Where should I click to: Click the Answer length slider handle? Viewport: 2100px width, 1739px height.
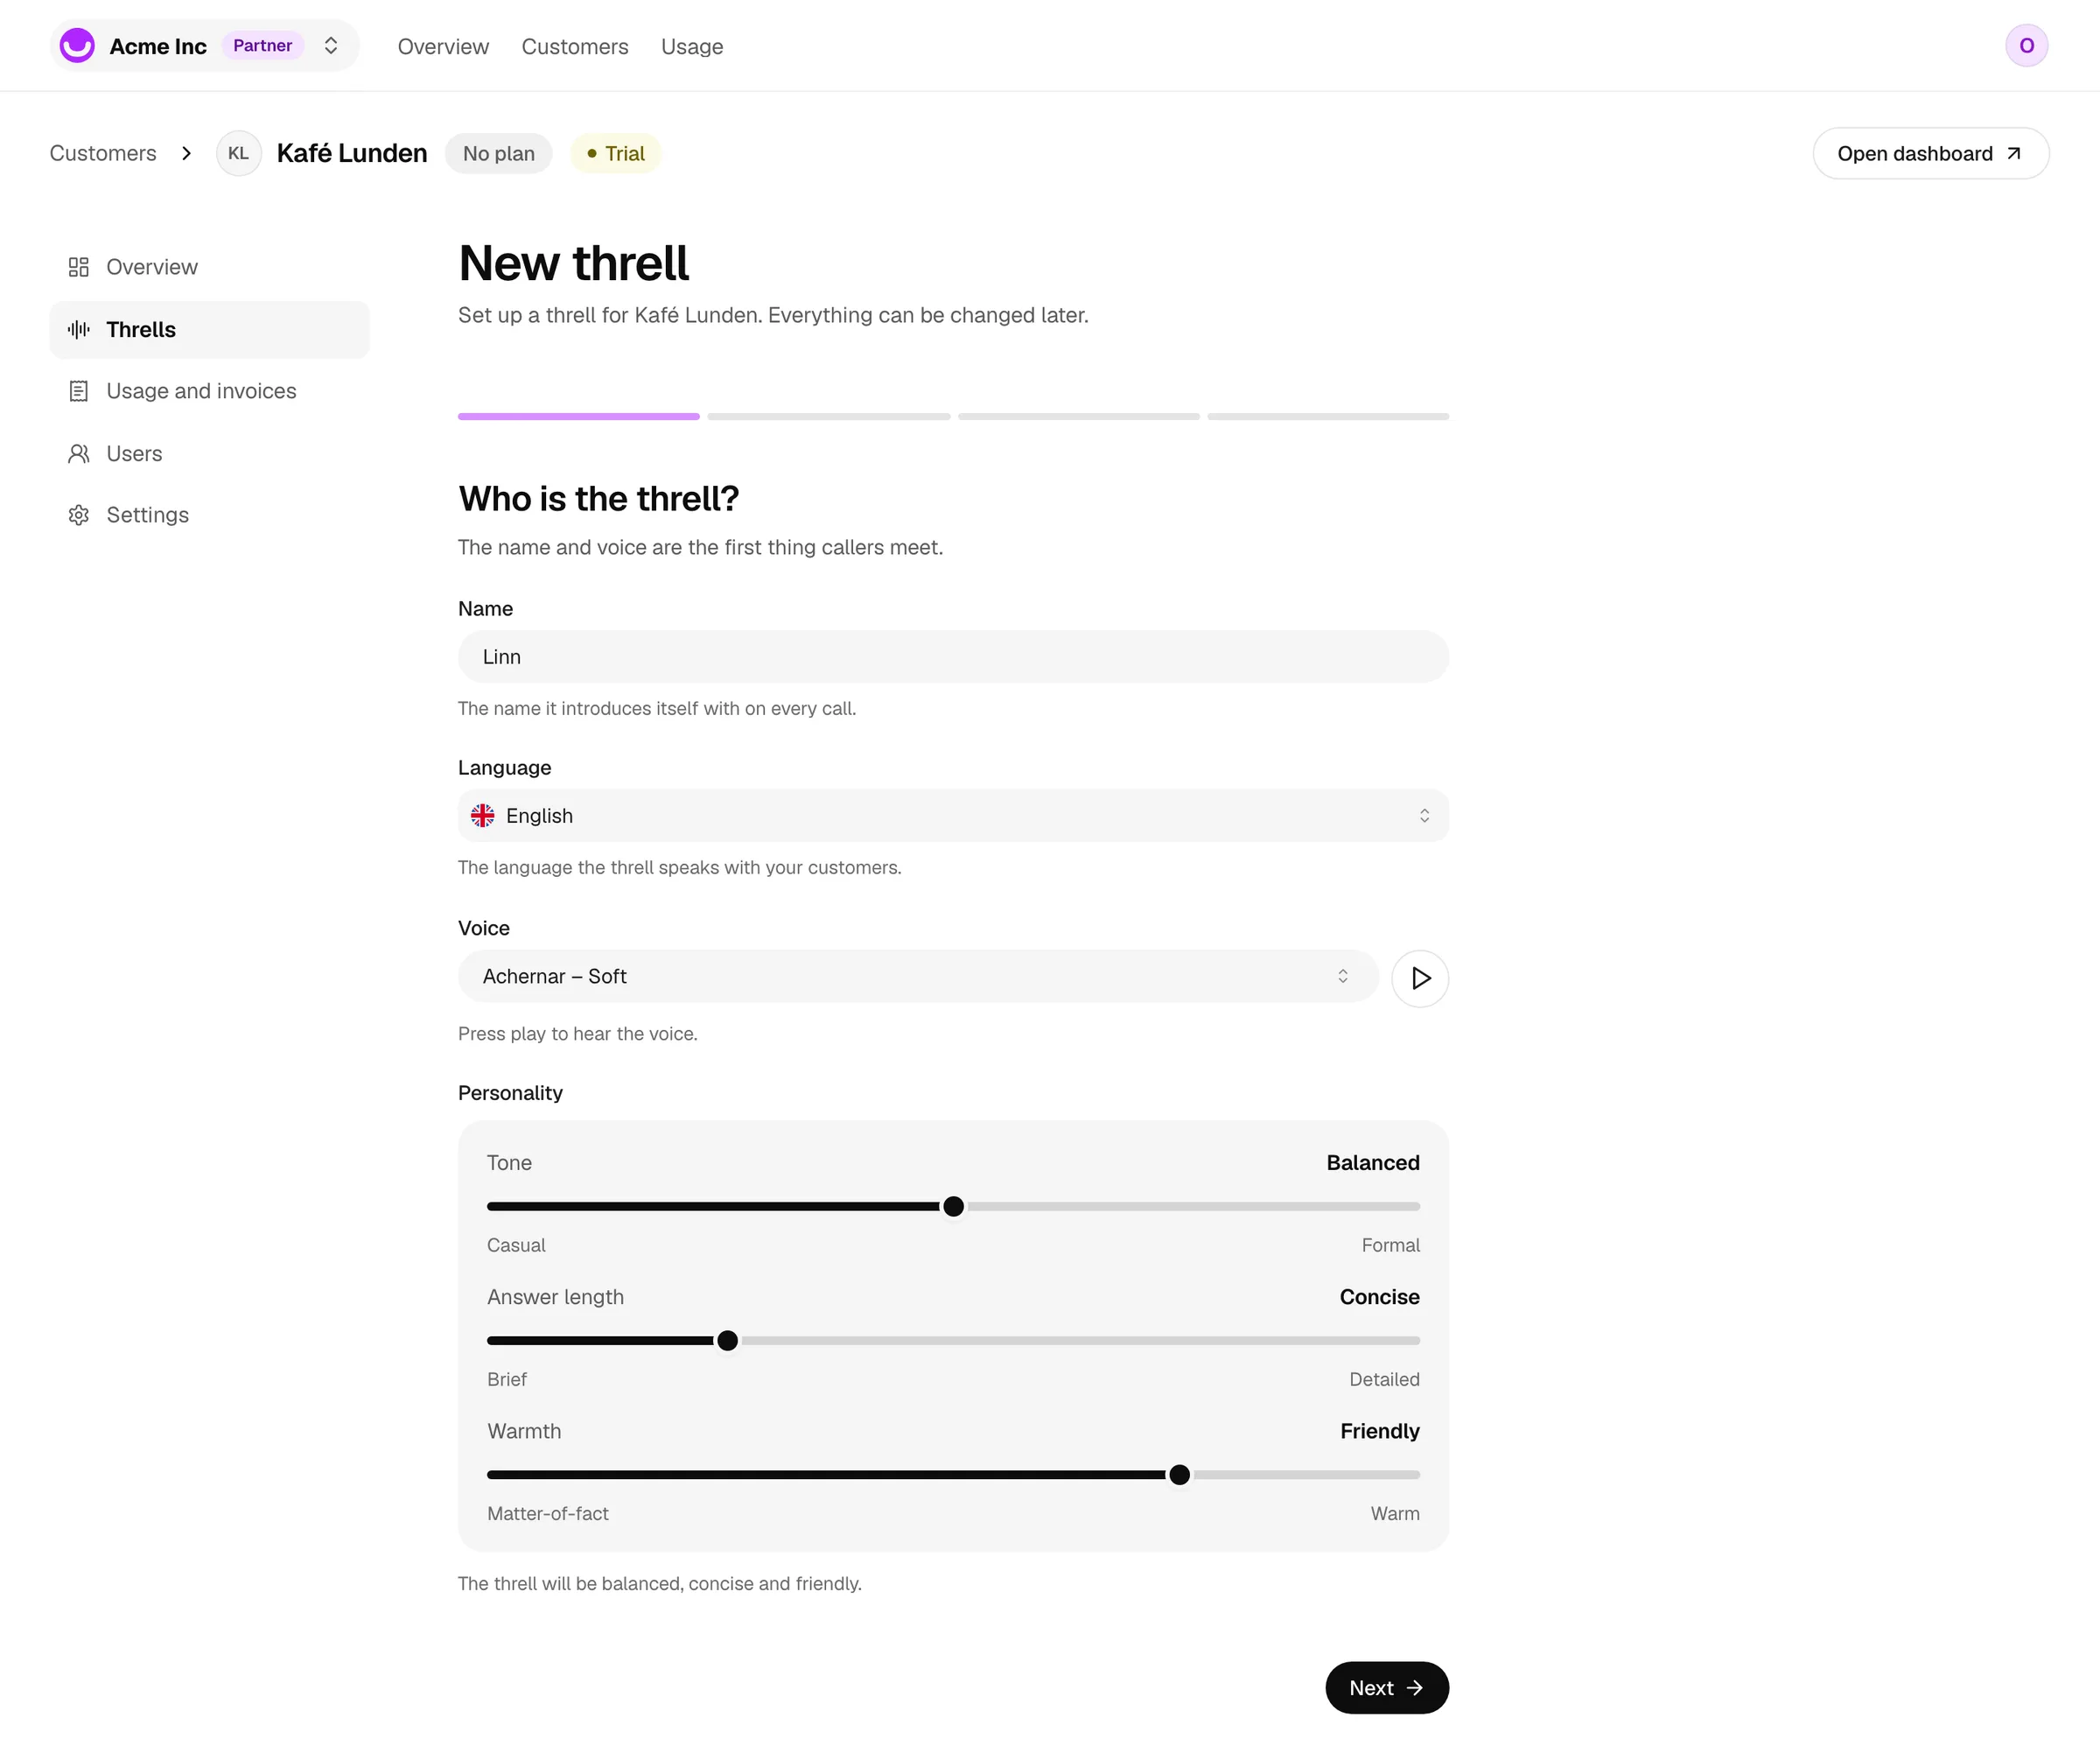click(727, 1340)
